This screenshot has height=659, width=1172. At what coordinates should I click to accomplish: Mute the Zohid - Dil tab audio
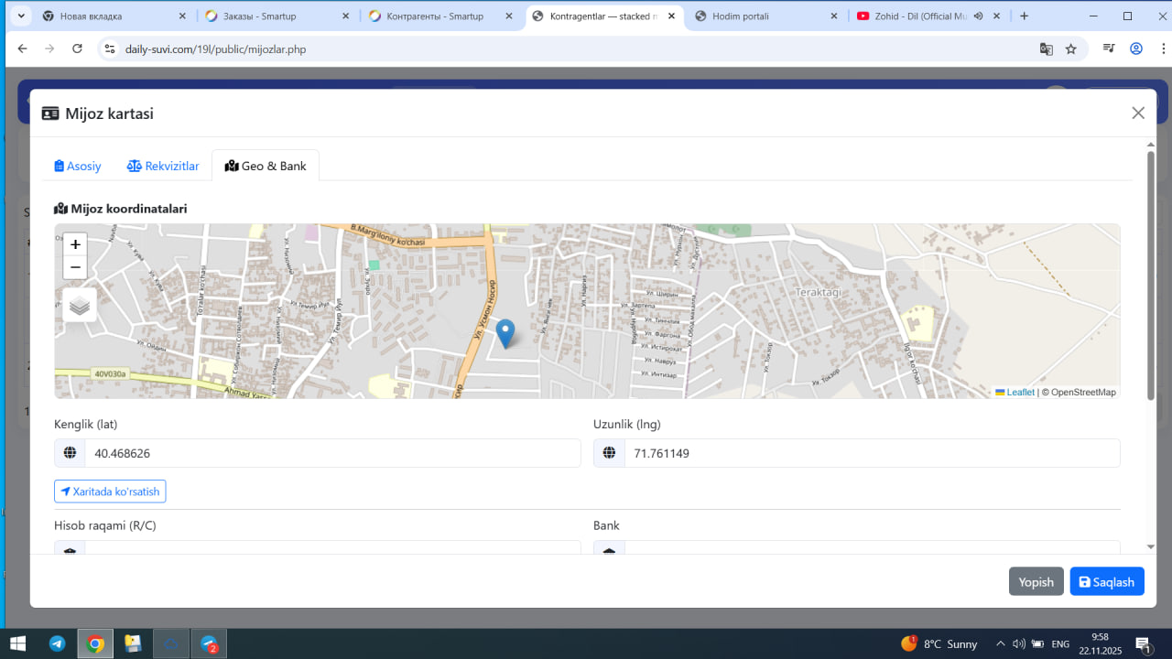[x=978, y=16]
